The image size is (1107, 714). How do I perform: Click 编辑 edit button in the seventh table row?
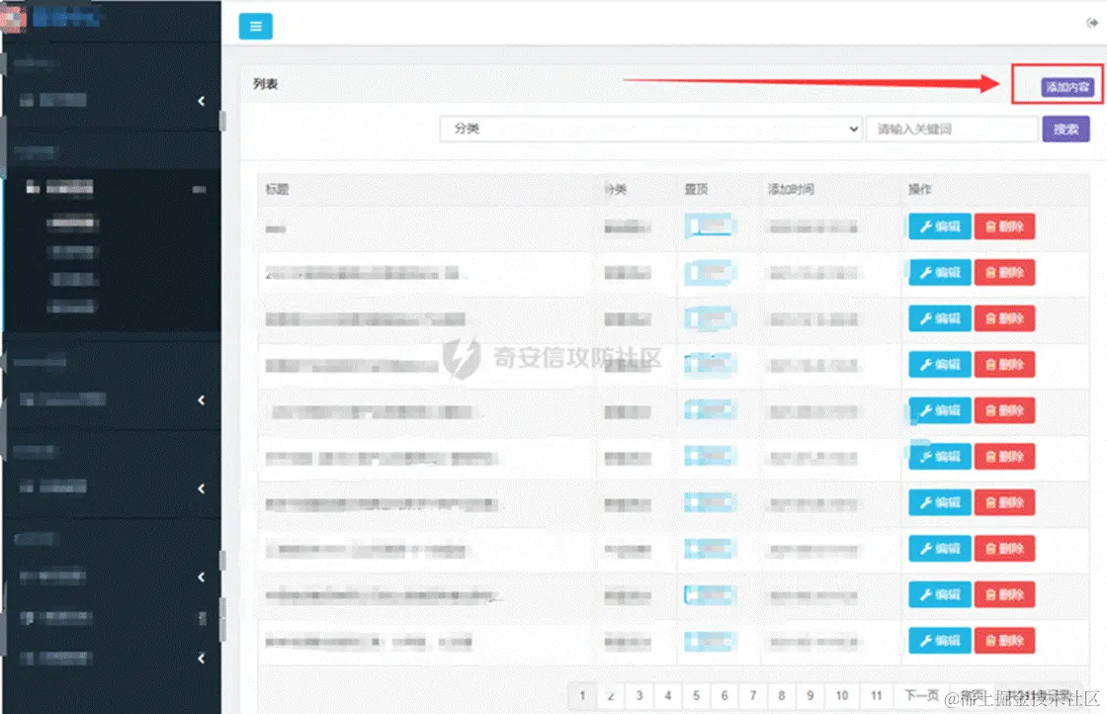[x=940, y=502]
